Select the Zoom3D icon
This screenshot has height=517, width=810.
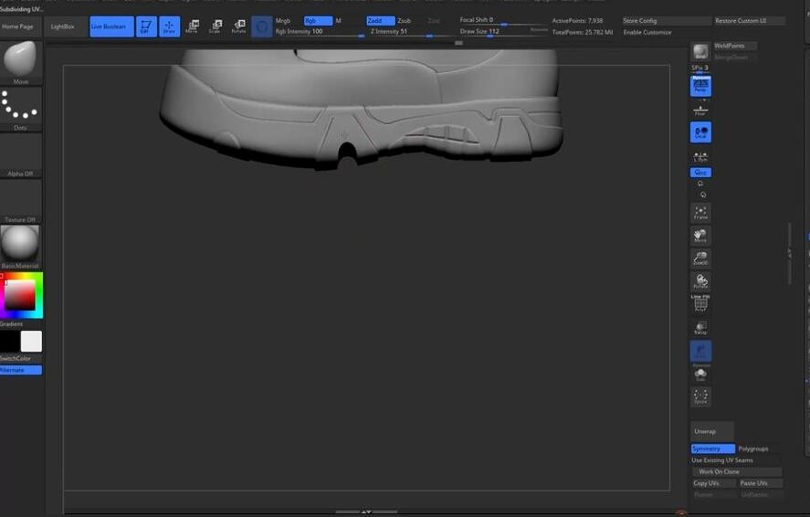[700, 258]
